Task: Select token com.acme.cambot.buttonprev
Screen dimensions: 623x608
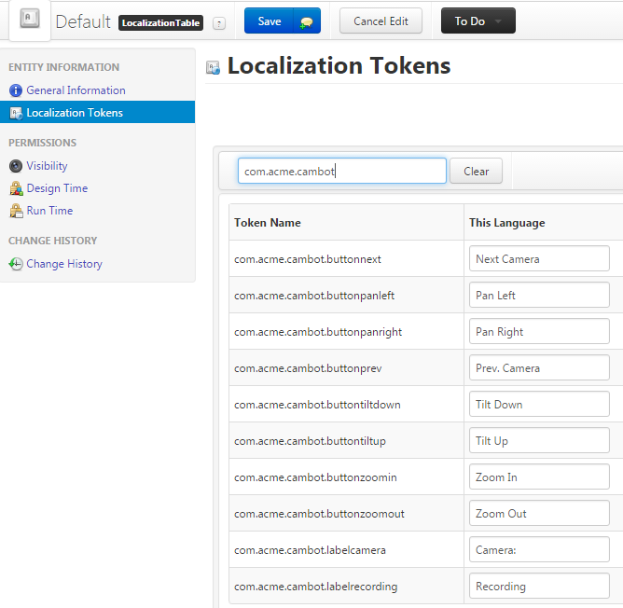Action: click(308, 368)
